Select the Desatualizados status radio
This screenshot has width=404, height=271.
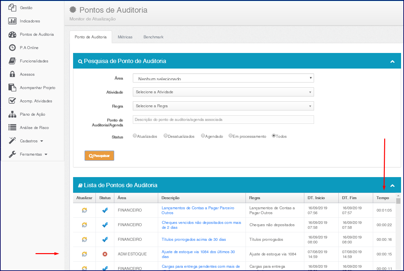(x=166, y=136)
